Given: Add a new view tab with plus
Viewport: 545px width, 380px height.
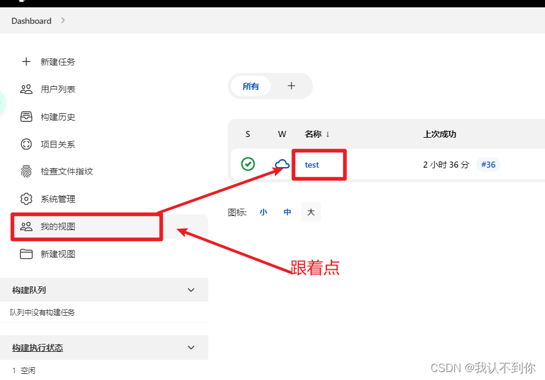Looking at the screenshot, I should (291, 86).
